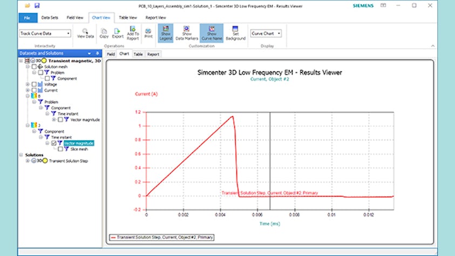Click the Copy chart icon
Image resolution: width=455 pixels, height=256 pixels.
point(104,31)
